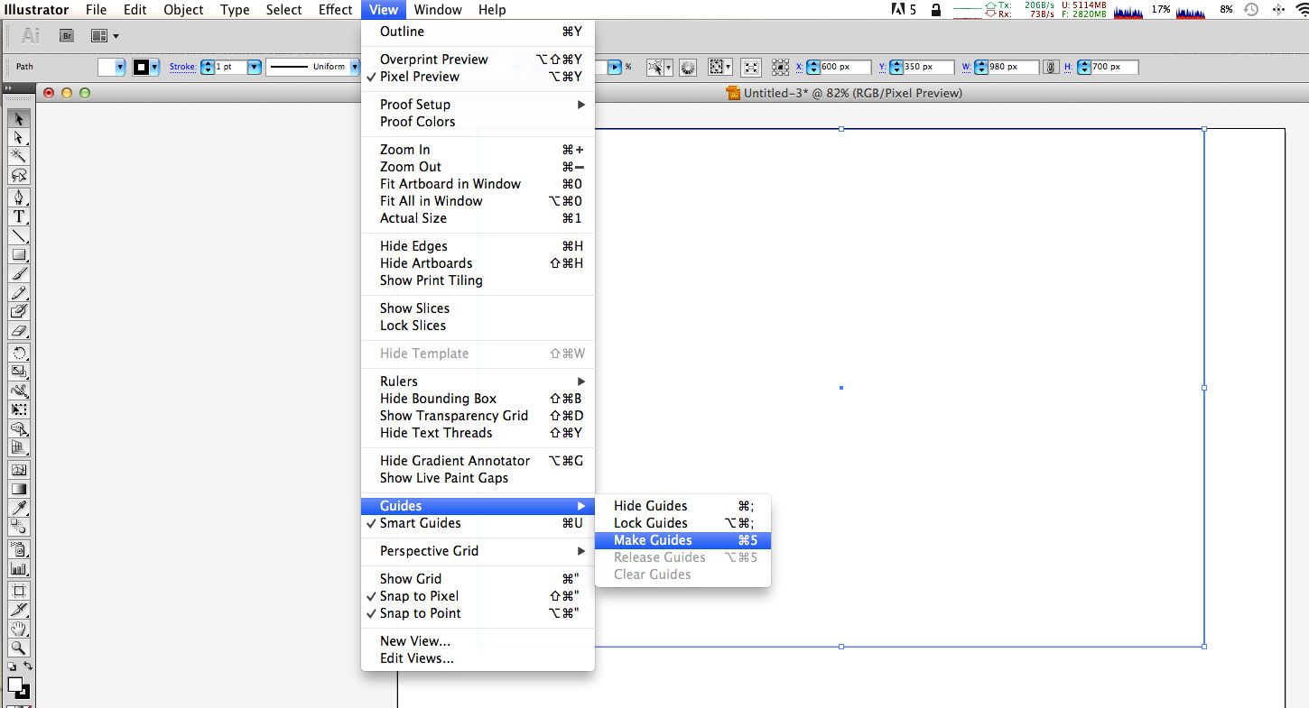This screenshot has height=708, width=1309.
Task: Open the fill color dropdown in Control bar
Action: point(120,67)
